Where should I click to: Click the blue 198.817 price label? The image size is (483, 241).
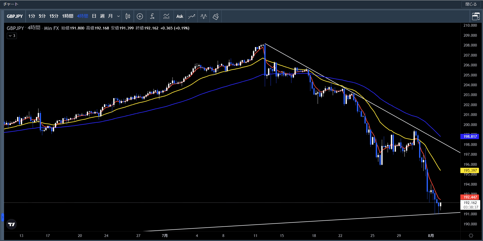point(470,136)
